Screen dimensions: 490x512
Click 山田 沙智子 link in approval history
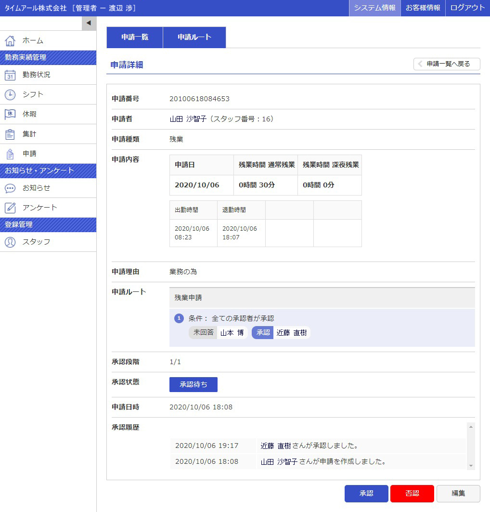[279, 462]
